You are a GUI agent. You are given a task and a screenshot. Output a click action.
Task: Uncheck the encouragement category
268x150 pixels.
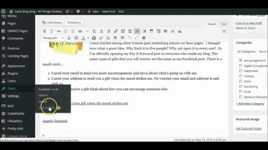tap(240, 60)
